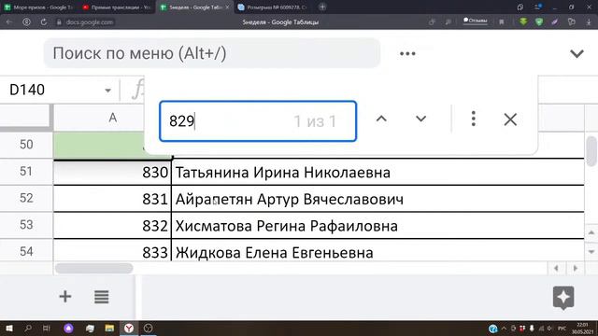Select row 54 header

tap(26, 251)
